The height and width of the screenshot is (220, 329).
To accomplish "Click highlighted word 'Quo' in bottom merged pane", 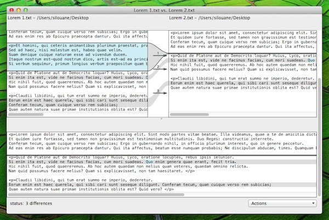I will click(x=149, y=162).
